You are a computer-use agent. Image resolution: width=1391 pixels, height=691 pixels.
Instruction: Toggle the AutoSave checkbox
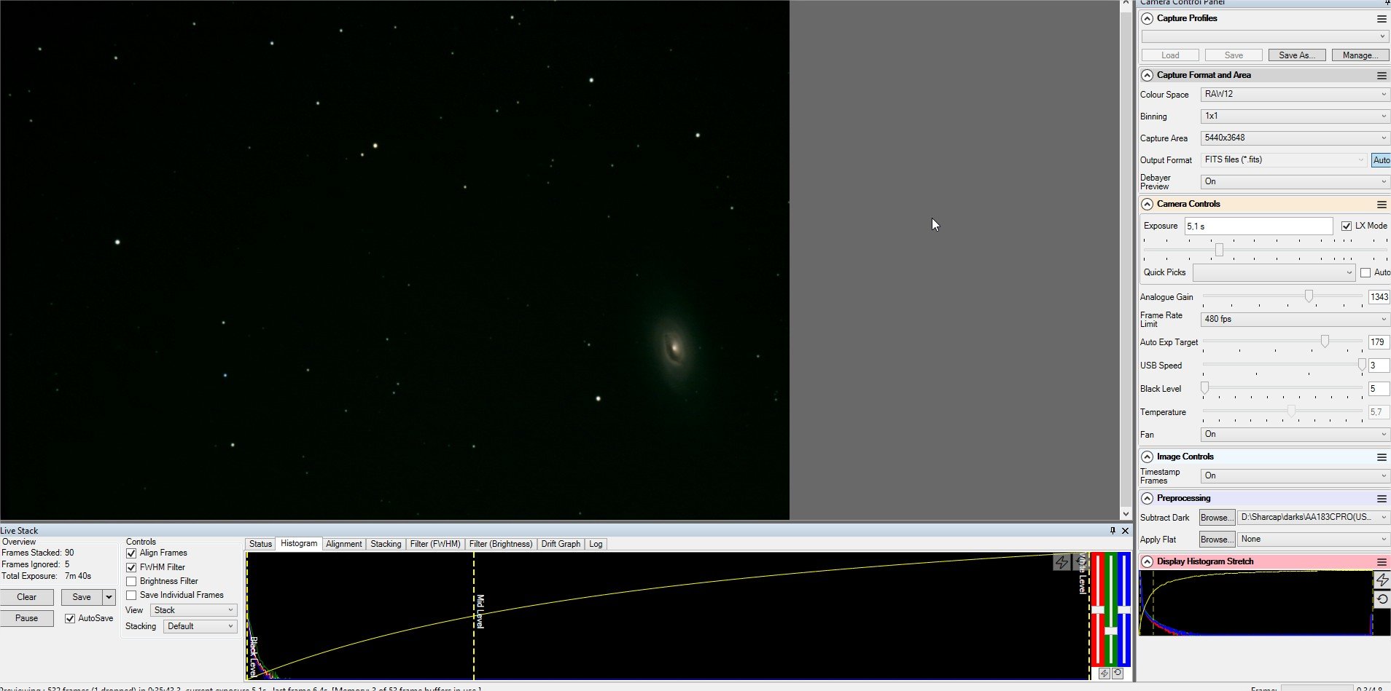(70, 619)
